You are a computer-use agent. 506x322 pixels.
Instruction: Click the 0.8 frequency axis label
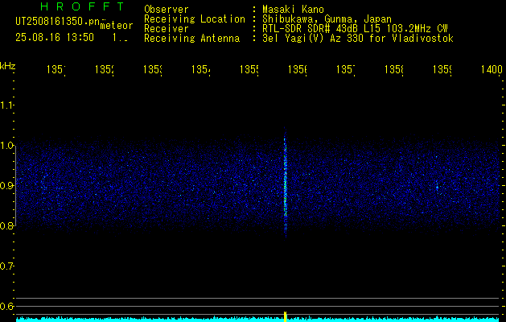coord(7,225)
